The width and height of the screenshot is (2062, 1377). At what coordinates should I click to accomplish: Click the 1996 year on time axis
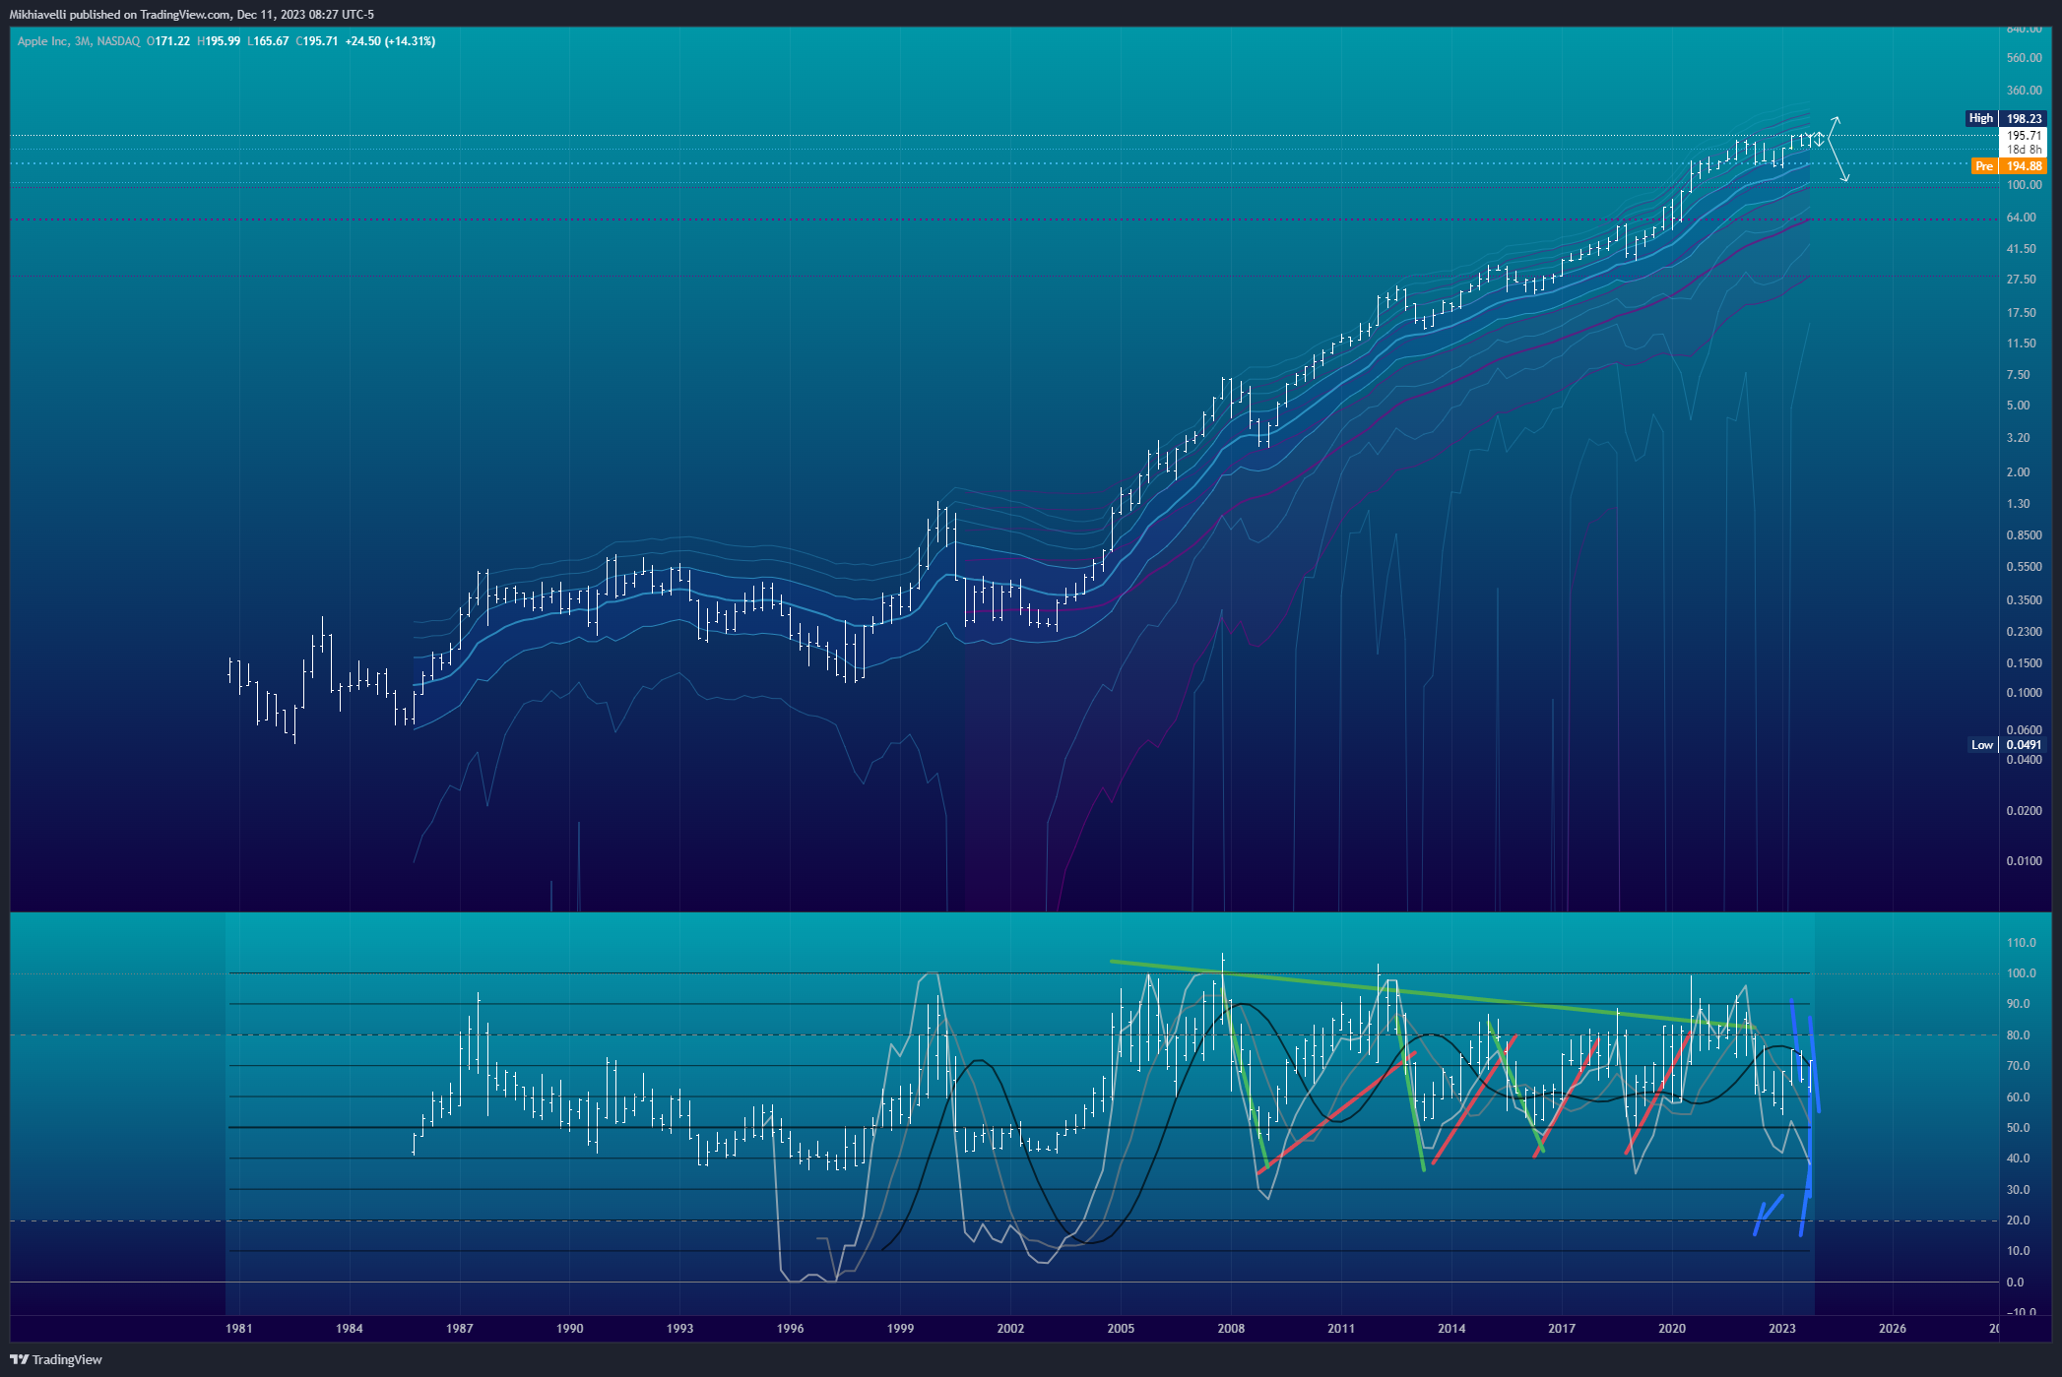click(791, 1329)
